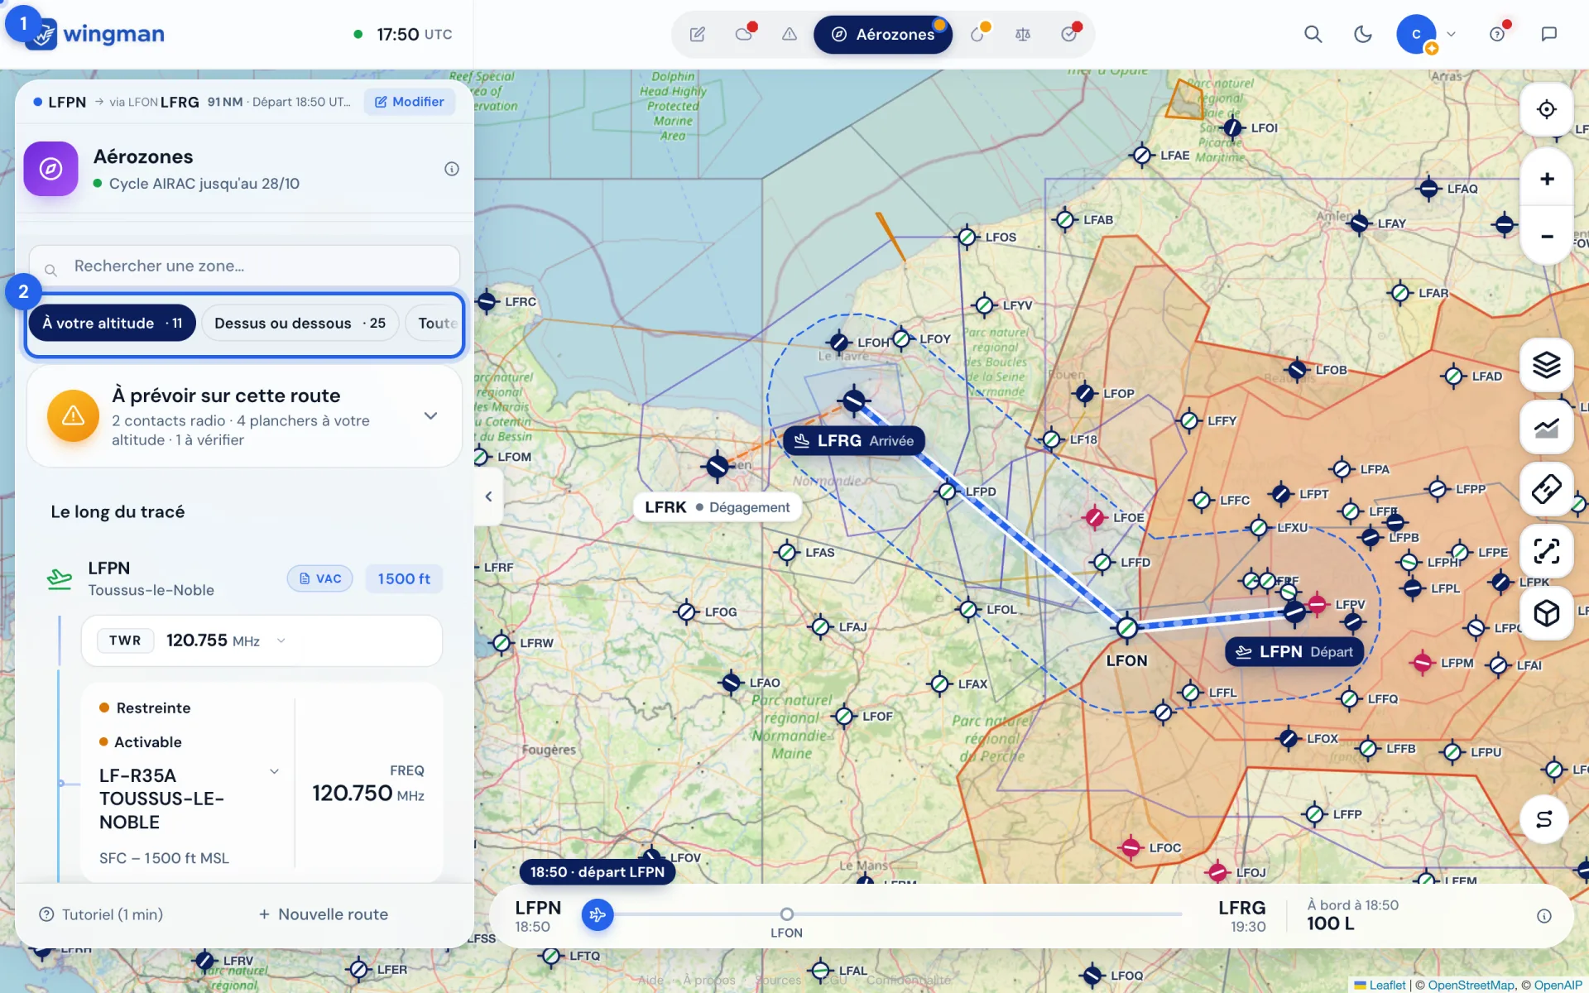This screenshot has height=993, width=1589.
Task: Collapse the side panel with the arrow
Action: click(x=488, y=496)
